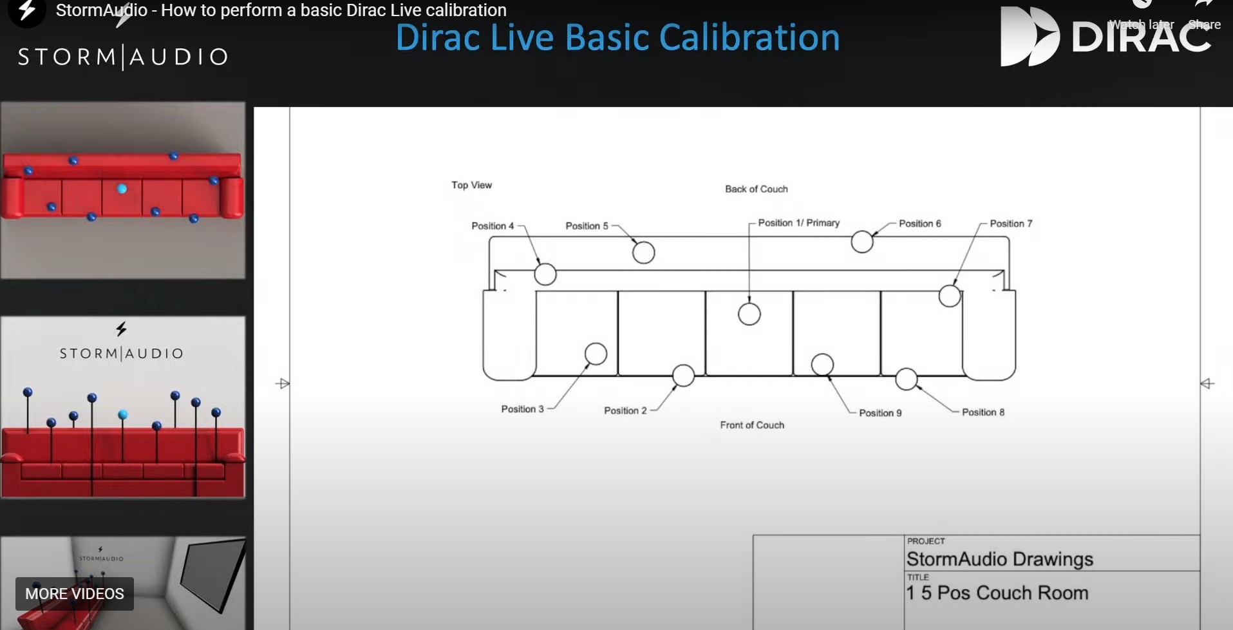Click the DIRAC logo in the slide header
Image resolution: width=1233 pixels, height=630 pixels.
(x=1106, y=37)
